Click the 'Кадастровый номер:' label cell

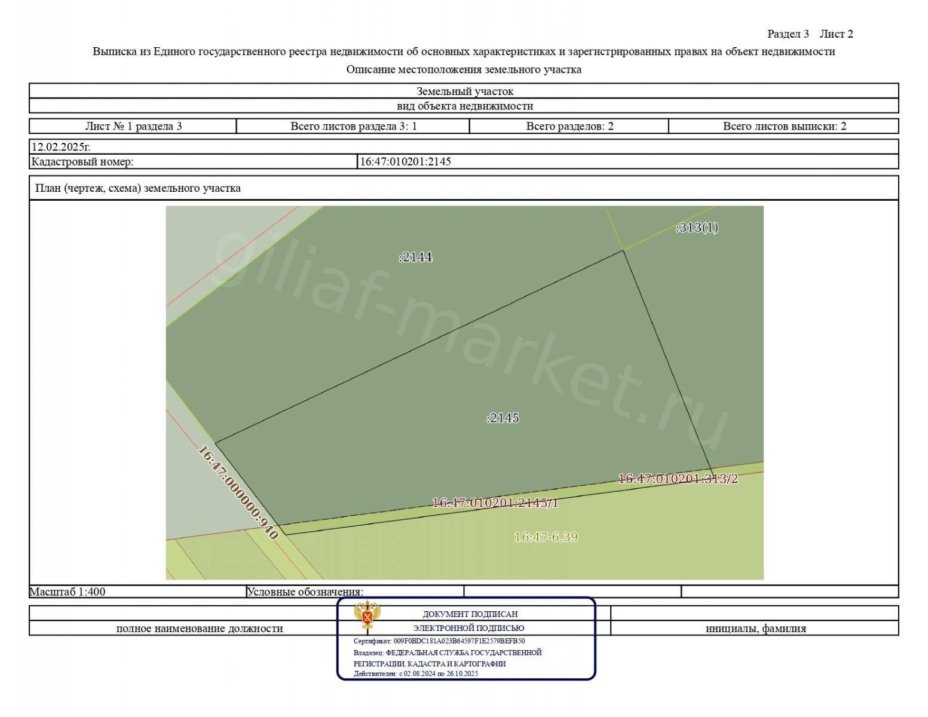(x=193, y=161)
